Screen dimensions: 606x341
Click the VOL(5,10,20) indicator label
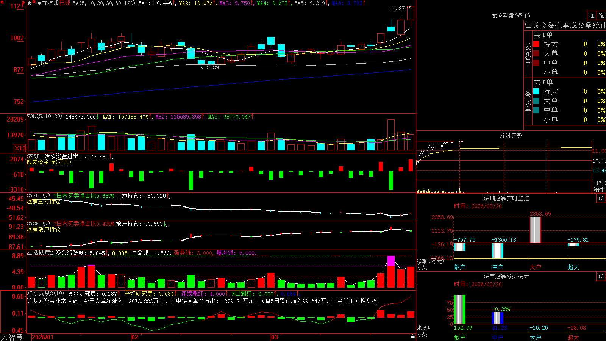[x=44, y=117]
